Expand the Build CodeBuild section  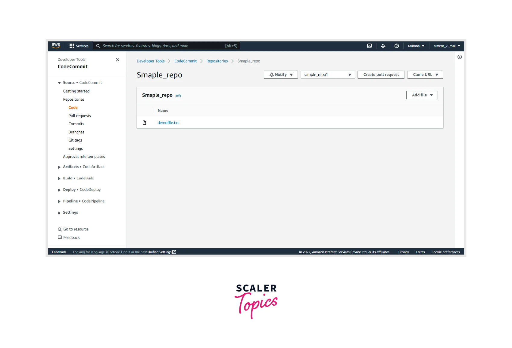(59, 178)
